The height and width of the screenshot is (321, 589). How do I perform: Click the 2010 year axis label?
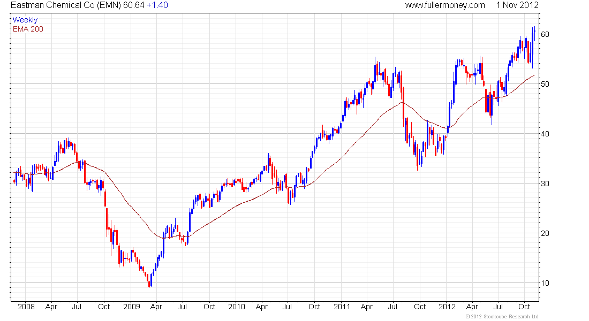coord(237,307)
